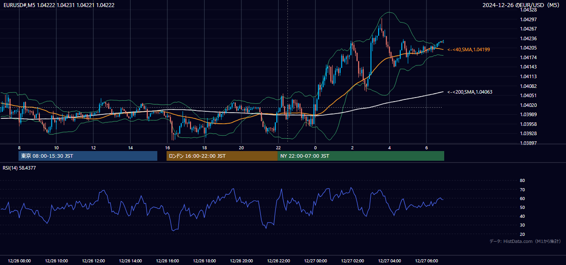This screenshot has height=265, width=566.
Task: Click the 12/26 10:00 time label
Action: pyautogui.click(x=56, y=261)
